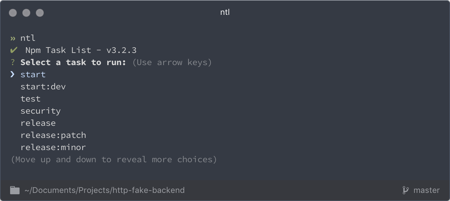450x201 pixels.
Task: Click the green checkmark beside Npm Task List
Action: pyautogui.click(x=13, y=50)
